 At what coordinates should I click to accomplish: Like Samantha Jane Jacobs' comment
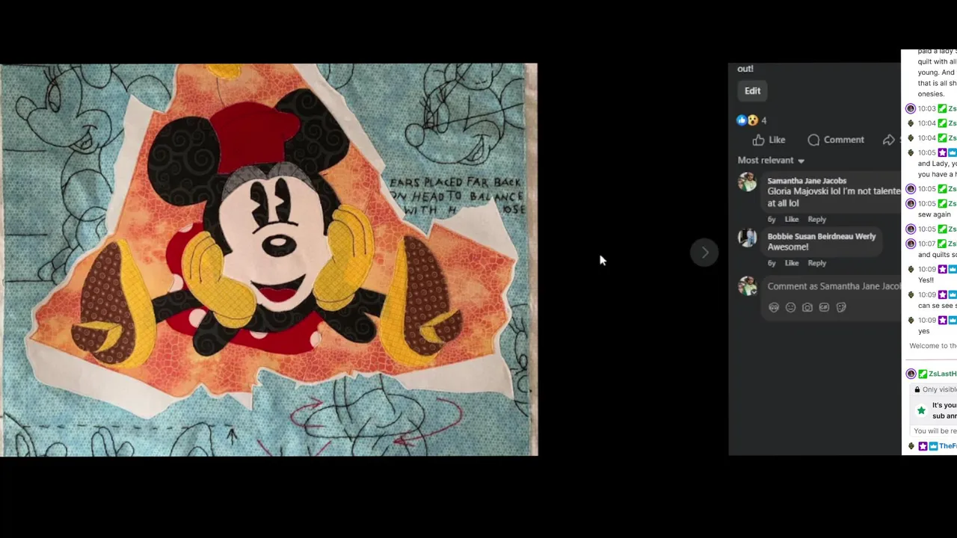coord(791,219)
